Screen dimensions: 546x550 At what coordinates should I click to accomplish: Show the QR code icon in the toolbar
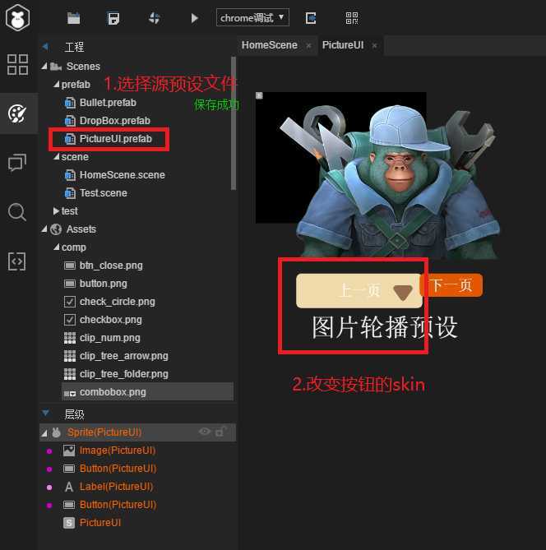pos(352,18)
